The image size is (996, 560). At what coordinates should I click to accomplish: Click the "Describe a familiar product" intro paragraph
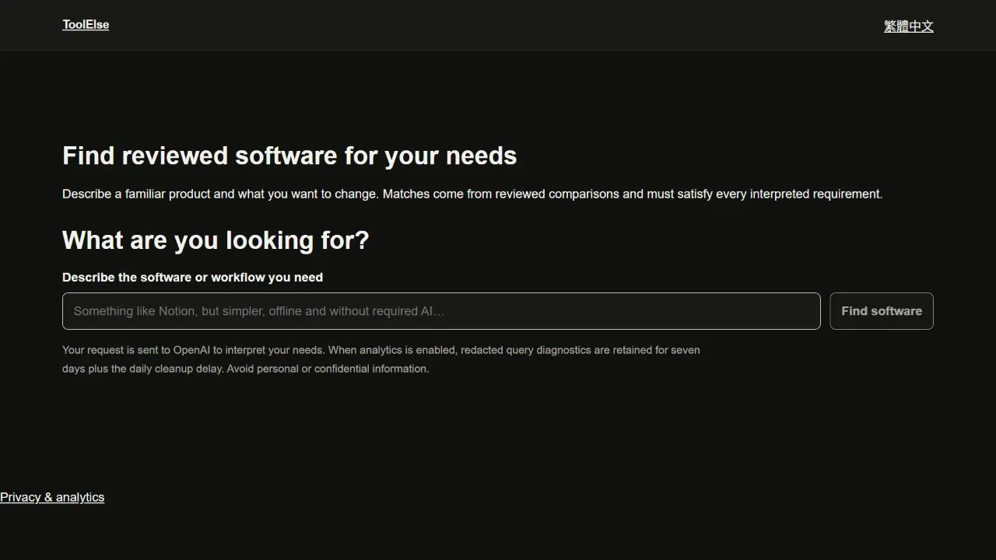(x=472, y=194)
